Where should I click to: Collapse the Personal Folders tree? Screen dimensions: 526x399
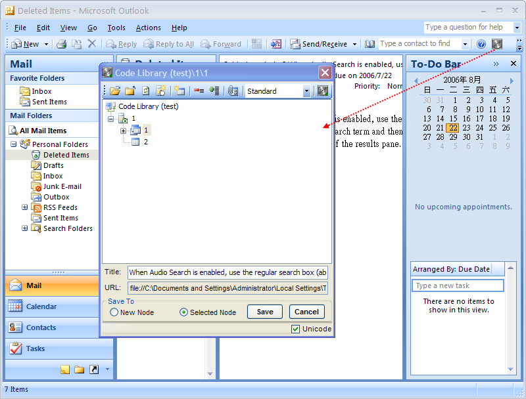point(13,144)
